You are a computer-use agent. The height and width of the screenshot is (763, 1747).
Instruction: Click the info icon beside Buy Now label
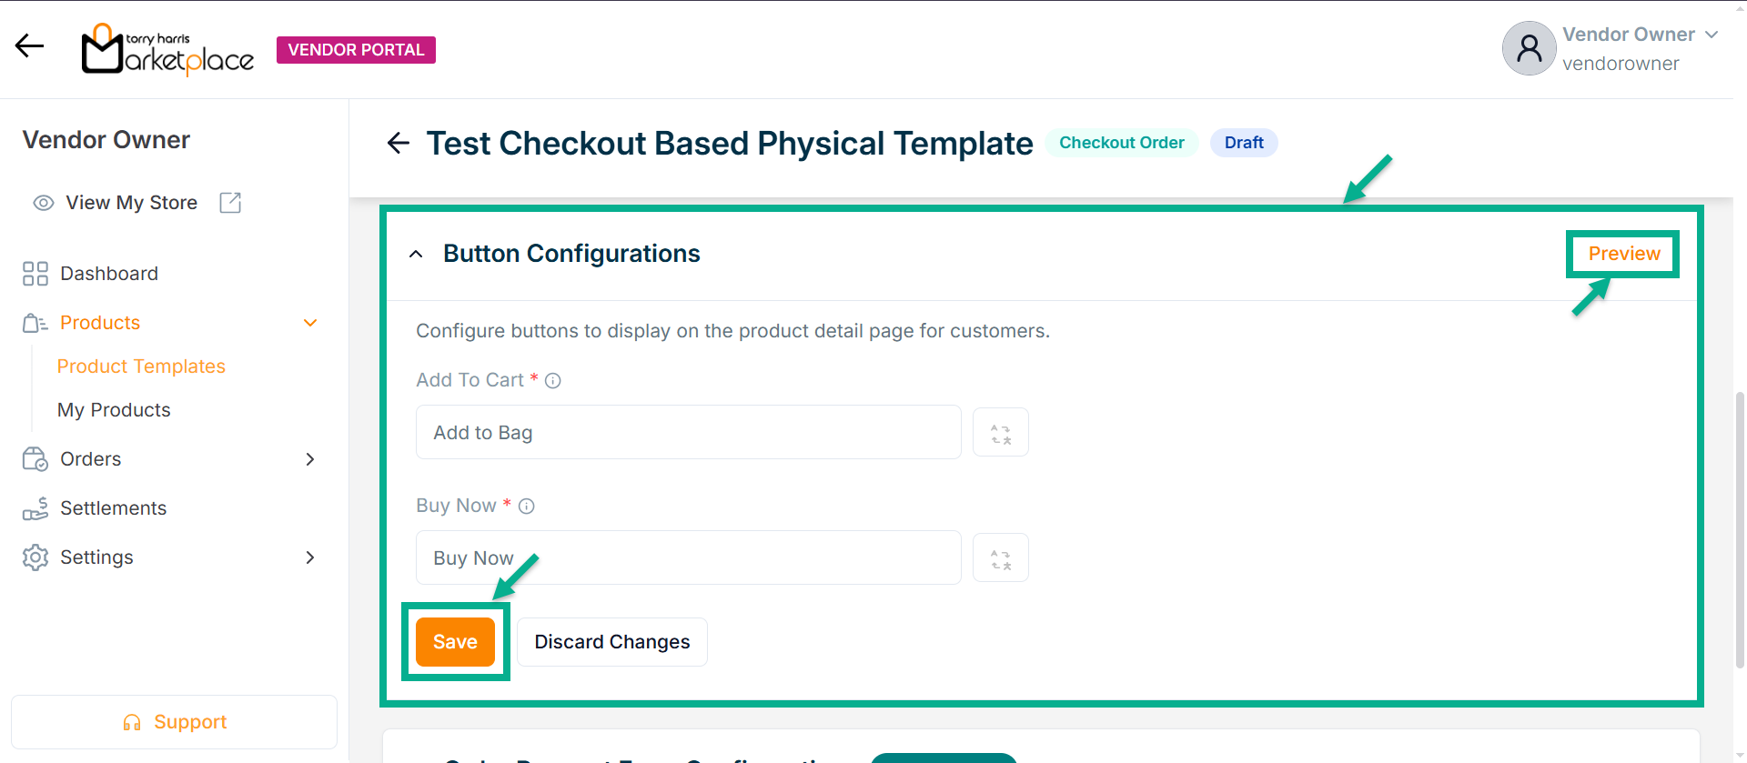tap(527, 507)
